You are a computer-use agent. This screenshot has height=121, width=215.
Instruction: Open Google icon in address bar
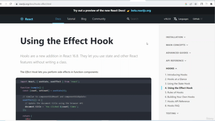[186, 4]
